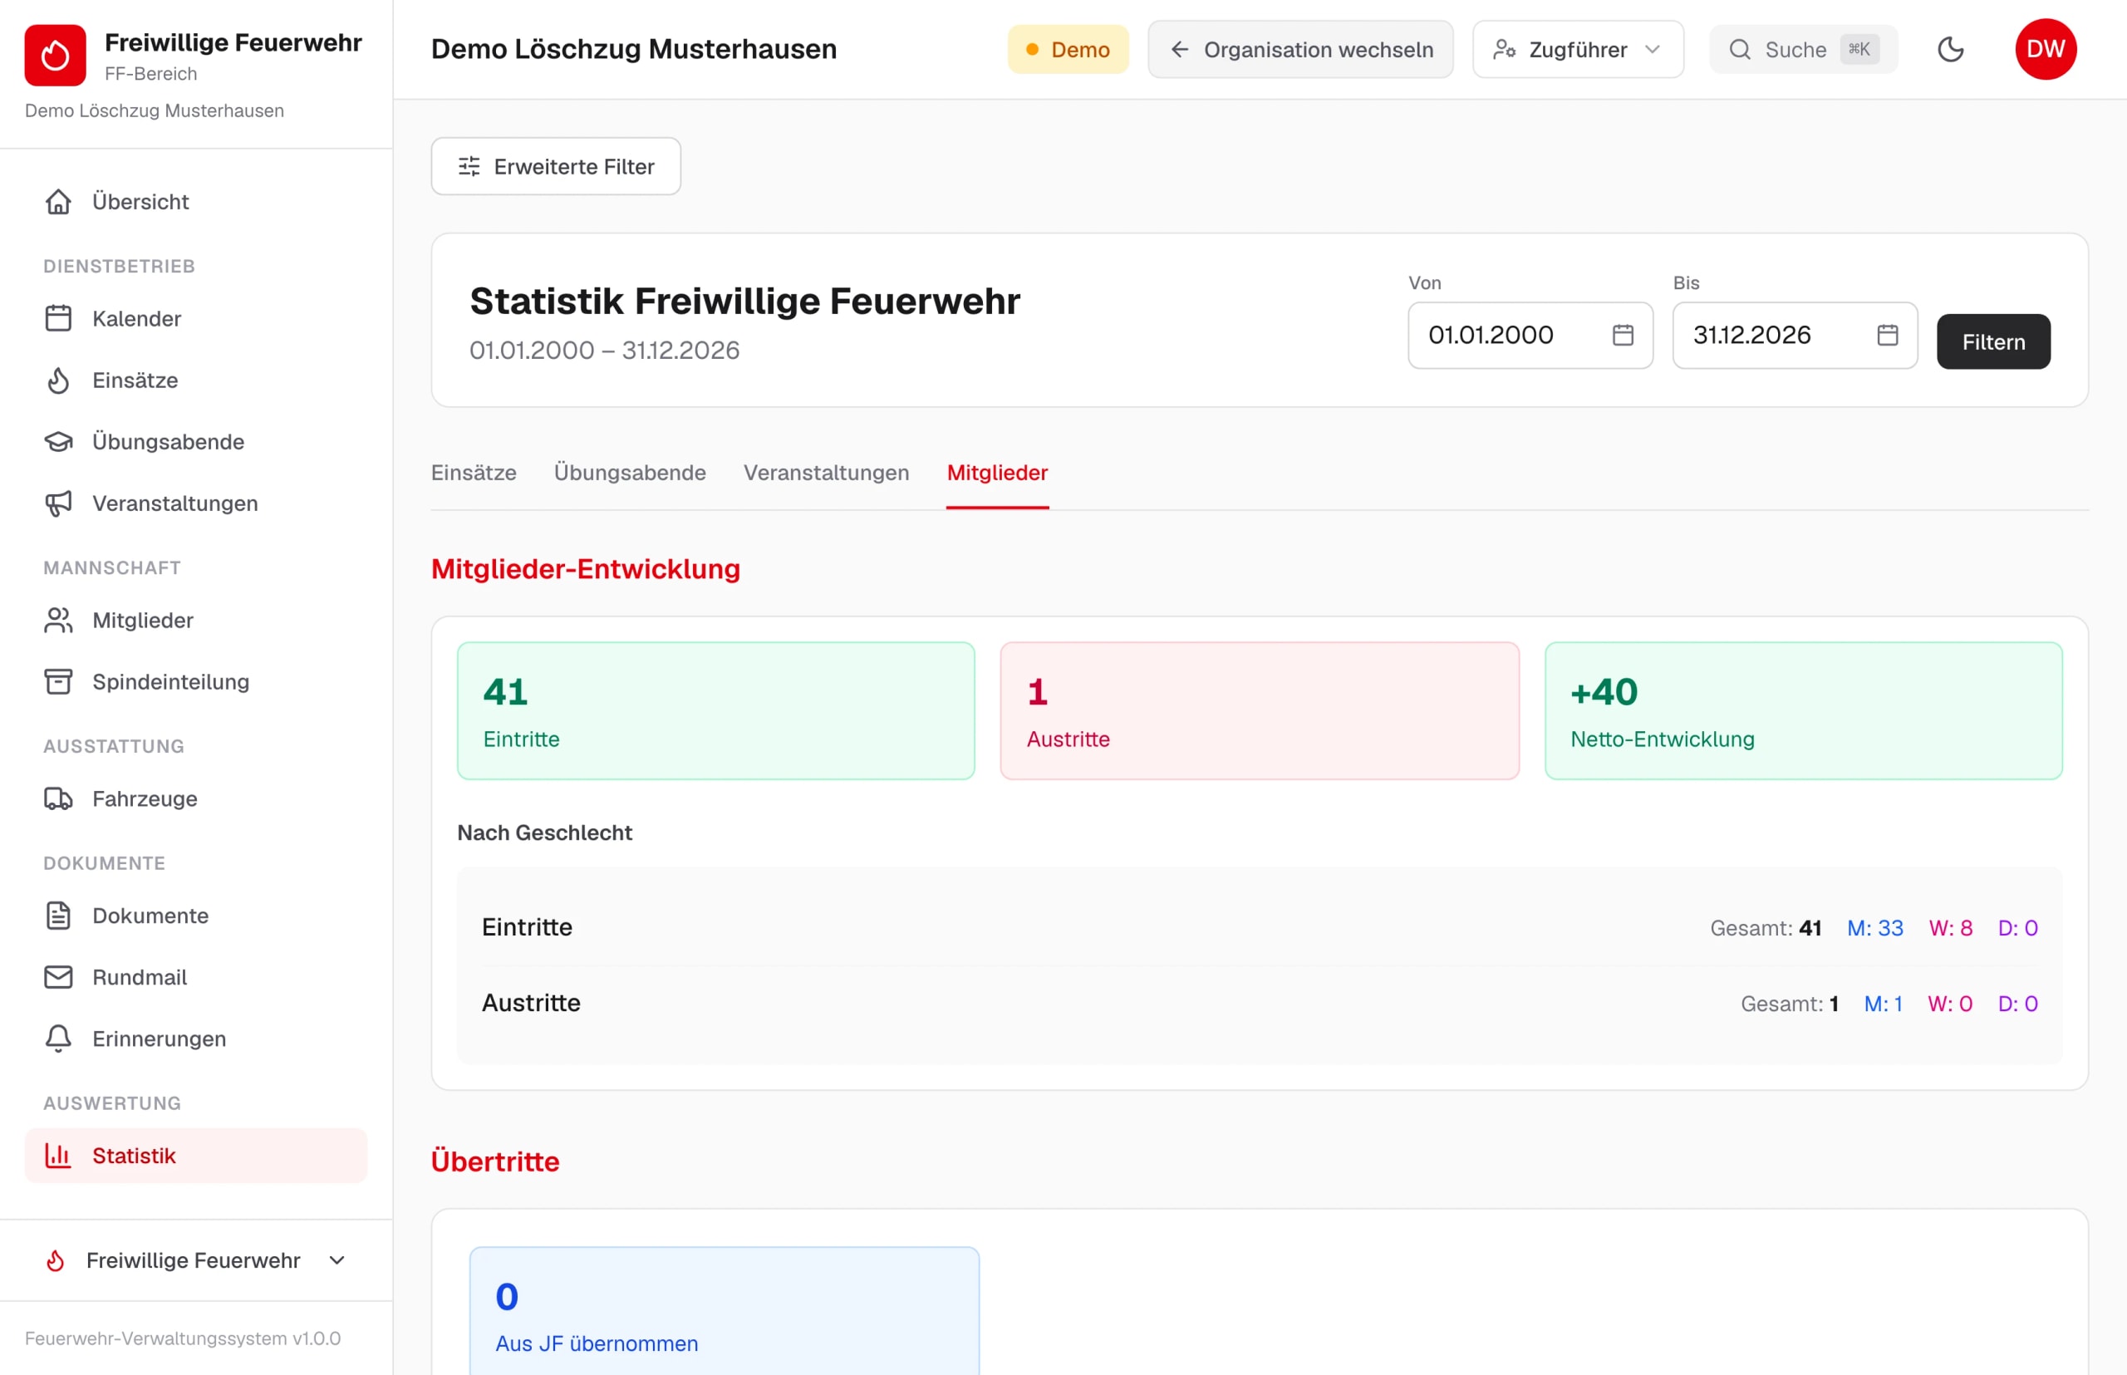The height and width of the screenshot is (1375, 2127).
Task: Click the Spindeinteilung archive box icon
Action: click(59, 682)
